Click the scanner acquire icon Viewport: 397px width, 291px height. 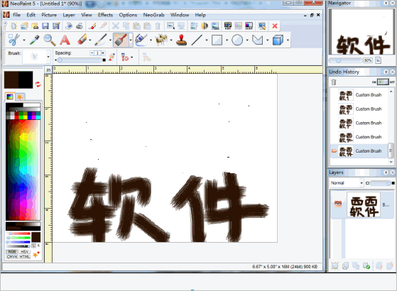[x=69, y=26]
